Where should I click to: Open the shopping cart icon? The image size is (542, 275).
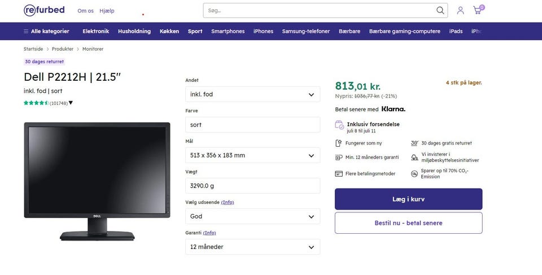[x=478, y=10]
